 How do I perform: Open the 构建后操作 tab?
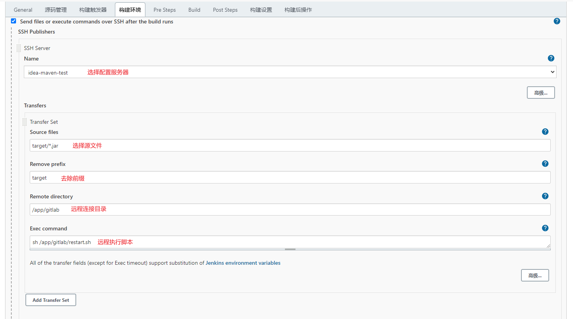coord(298,10)
